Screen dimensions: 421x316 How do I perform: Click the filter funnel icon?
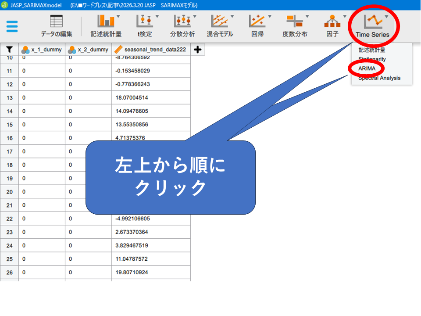click(x=9, y=50)
